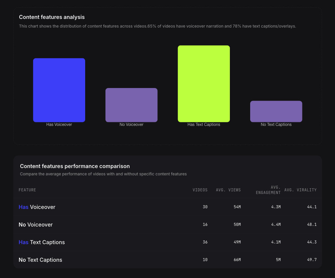Image resolution: width=335 pixels, height=278 pixels.
Task: Click avg views 66M in No Text Captions row
Action: [237, 260]
